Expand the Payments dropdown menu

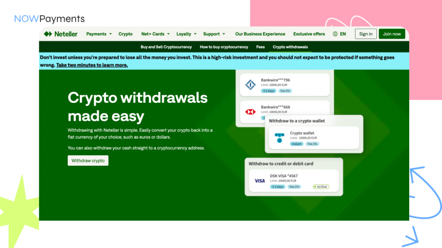[x=99, y=34]
